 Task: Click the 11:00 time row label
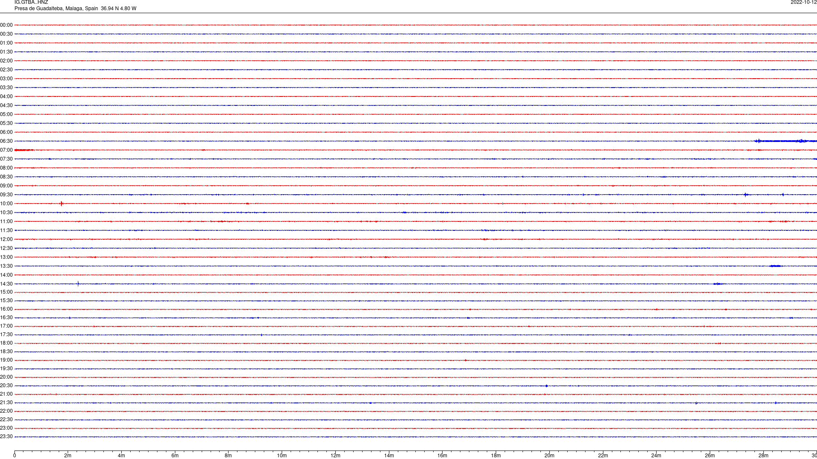6,221
